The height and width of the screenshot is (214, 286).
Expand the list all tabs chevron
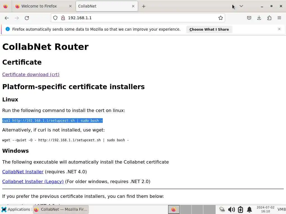pos(241,6)
